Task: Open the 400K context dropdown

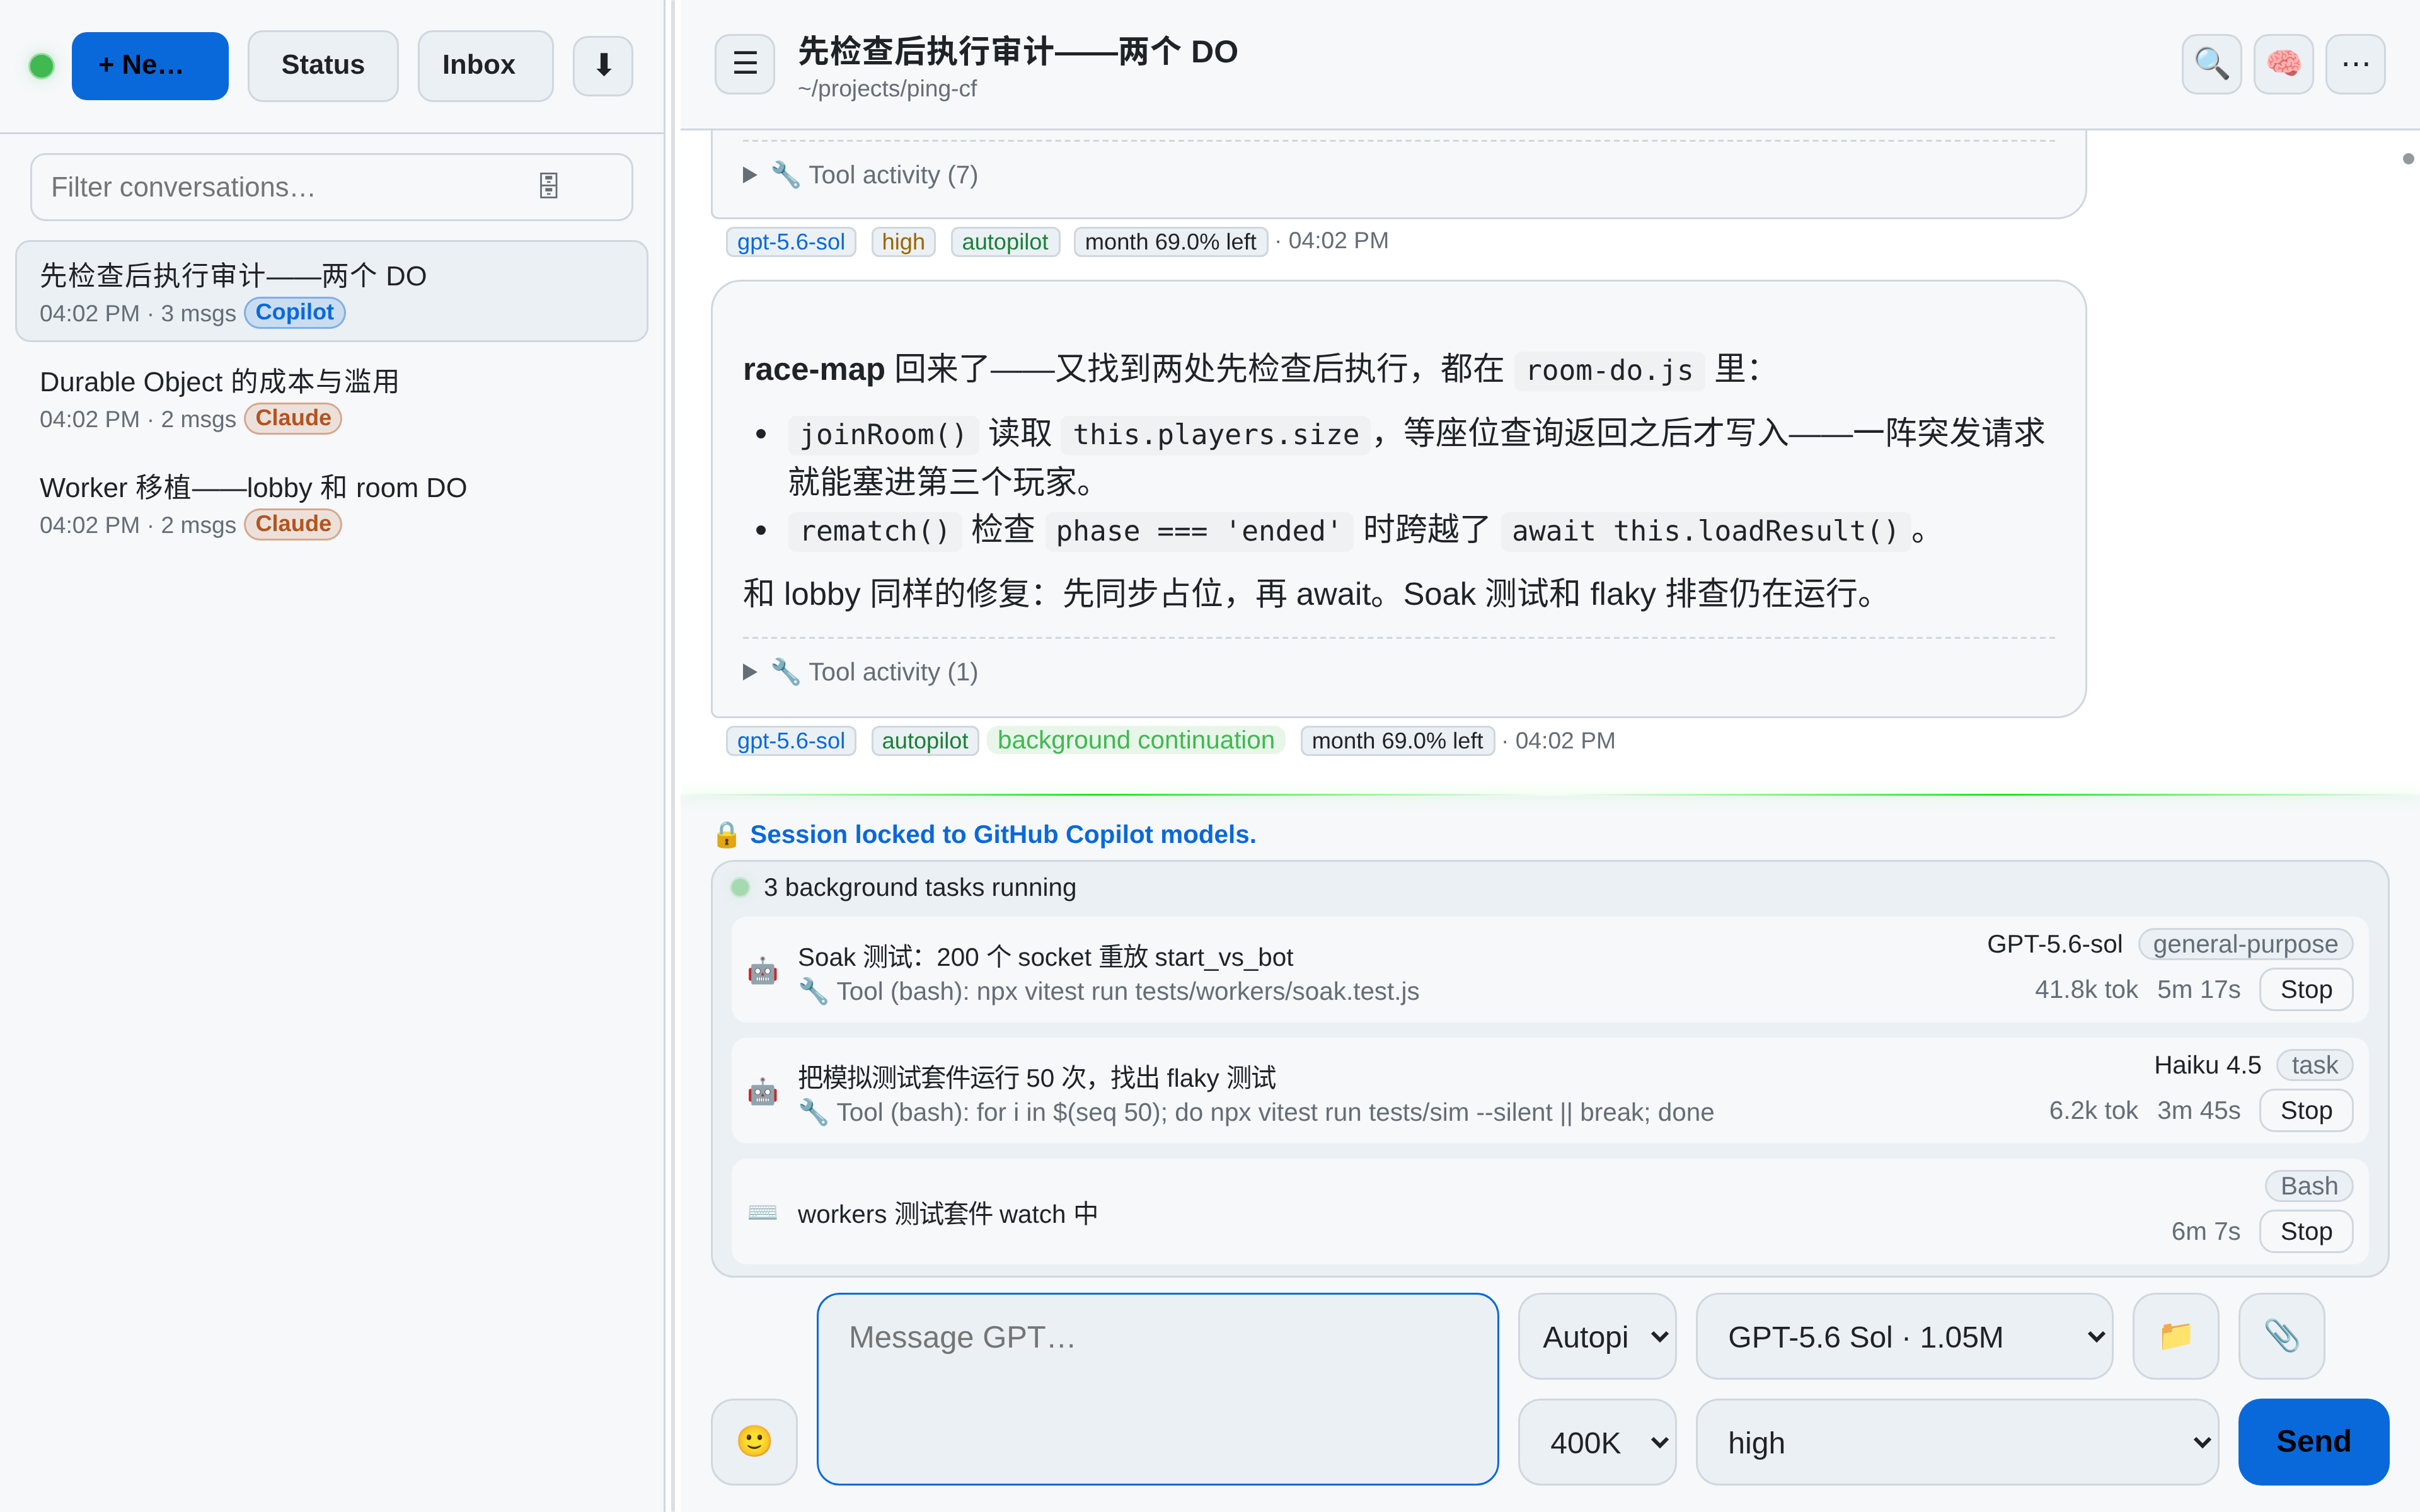Action: coord(1597,1442)
